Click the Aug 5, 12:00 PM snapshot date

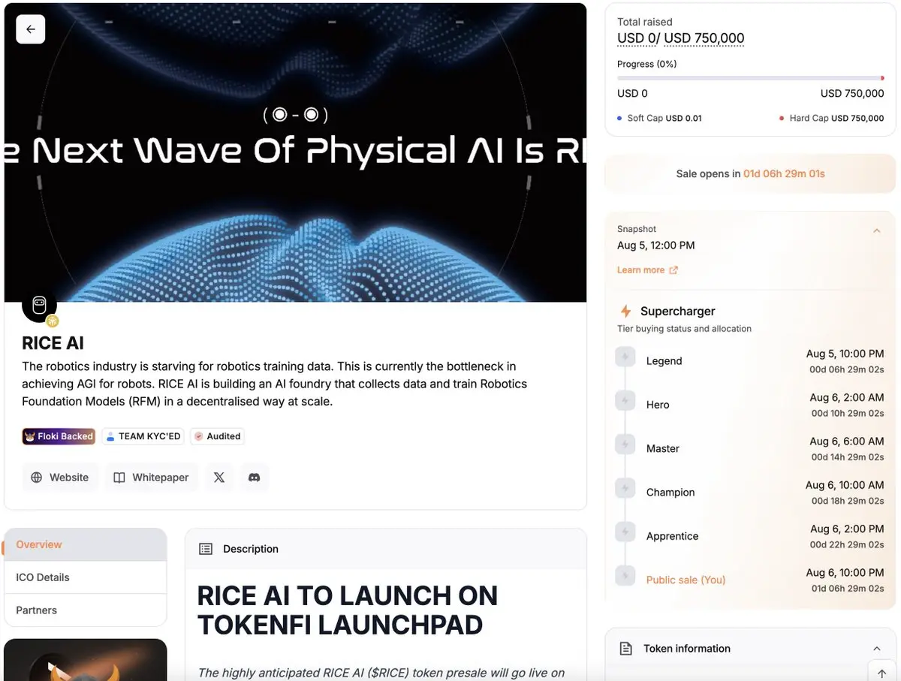[x=656, y=246]
